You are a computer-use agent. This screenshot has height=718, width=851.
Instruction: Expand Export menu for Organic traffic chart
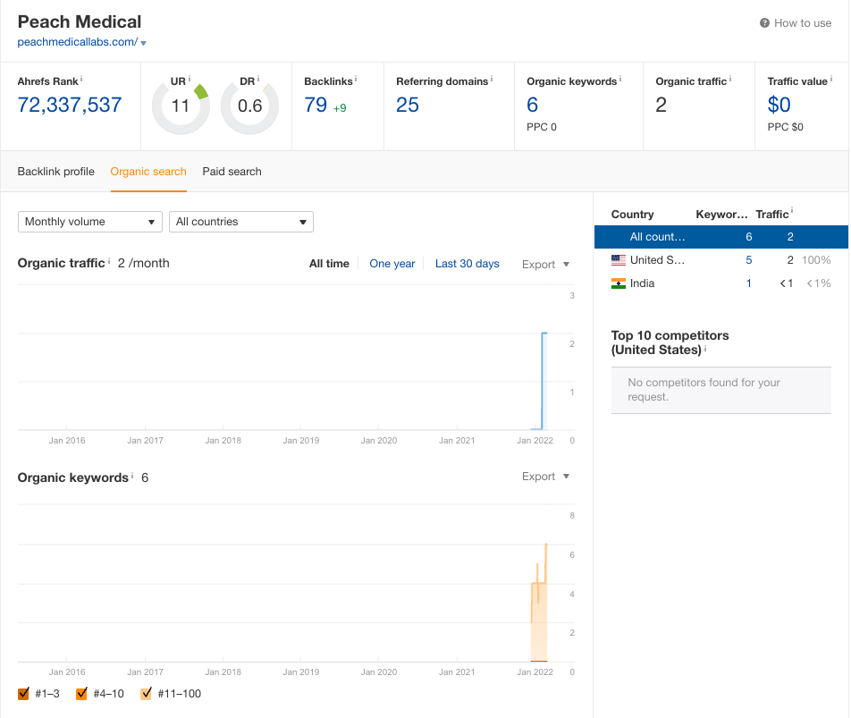pyautogui.click(x=545, y=265)
